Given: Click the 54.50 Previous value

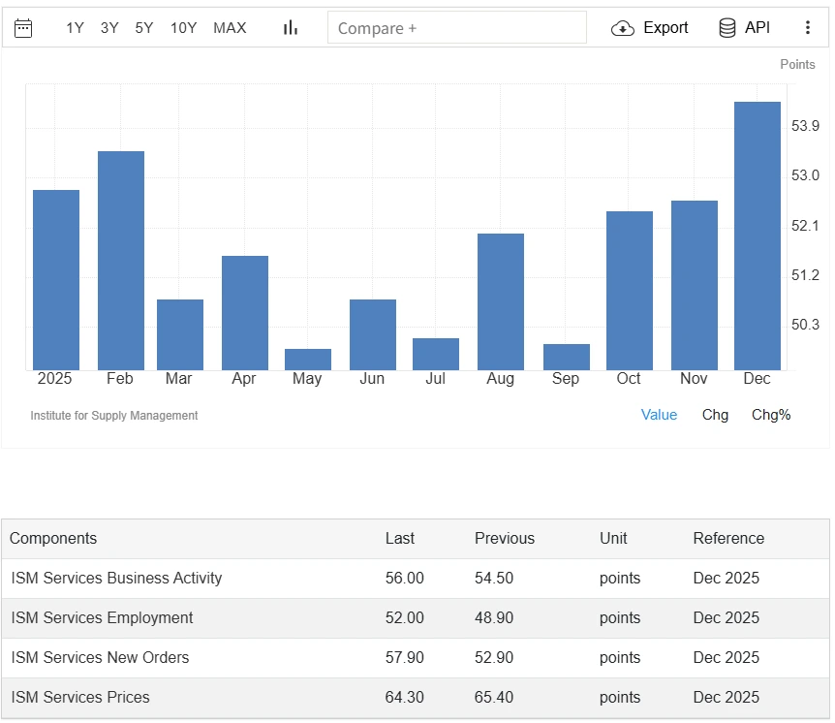Looking at the screenshot, I should point(494,578).
